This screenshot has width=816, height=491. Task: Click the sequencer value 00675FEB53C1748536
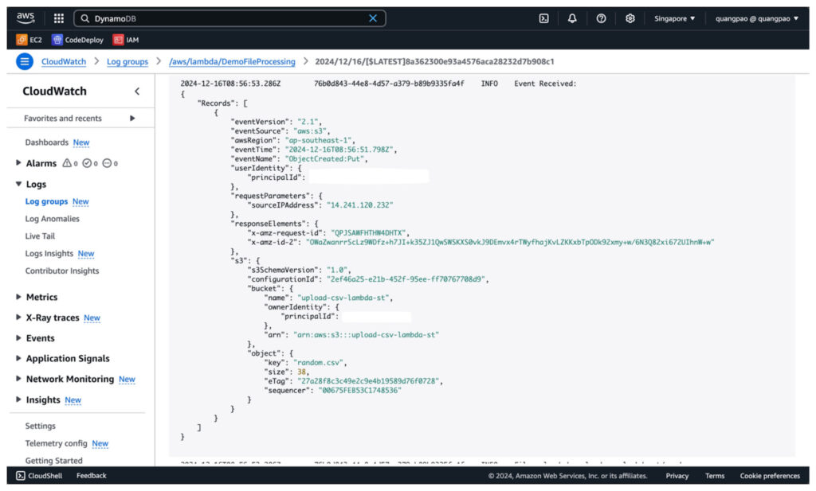[359, 390]
